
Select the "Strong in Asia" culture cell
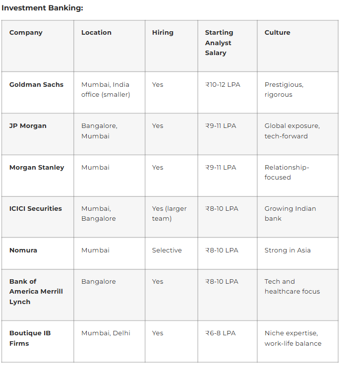click(287, 250)
